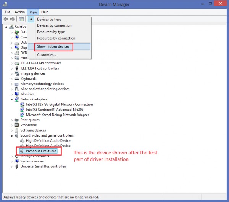
Task: Toggle Show hidden devices in View menu
Action: pos(59,46)
